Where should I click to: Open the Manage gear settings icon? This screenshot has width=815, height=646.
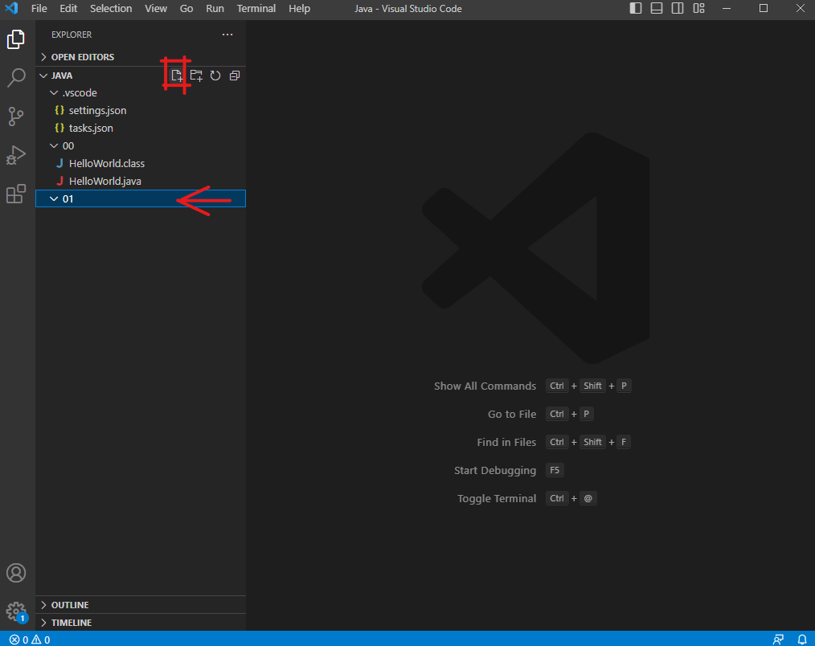coord(16,611)
